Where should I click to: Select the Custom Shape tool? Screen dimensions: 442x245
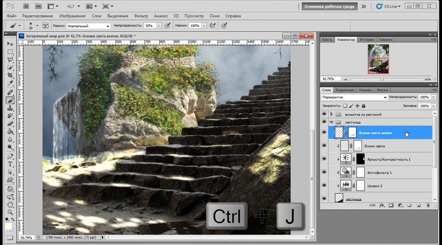click(x=10, y=180)
